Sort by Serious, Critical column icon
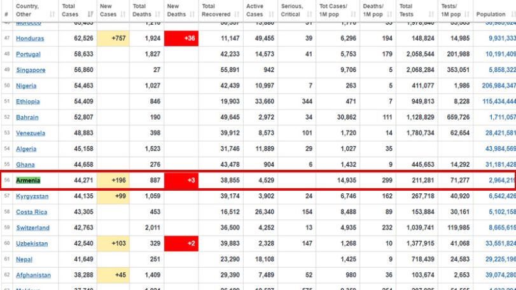Screen dimensions: 516x290 point(309,14)
